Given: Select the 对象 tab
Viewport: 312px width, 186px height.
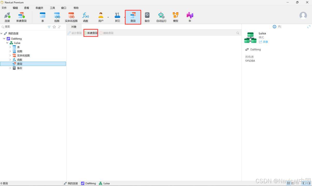Looking at the screenshot, I should 74,27.
